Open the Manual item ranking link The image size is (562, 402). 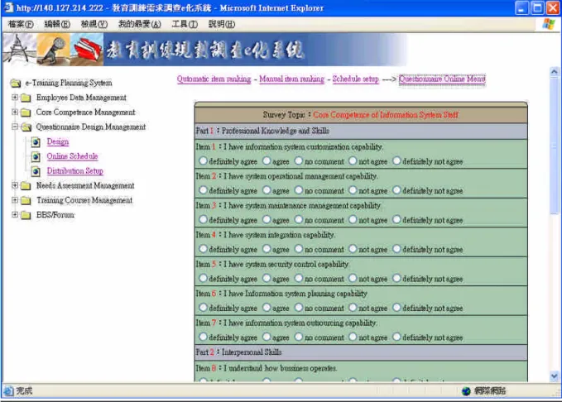coord(291,79)
